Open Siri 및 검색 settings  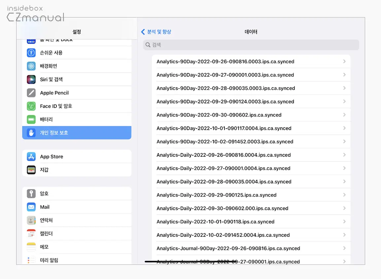[77, 79]
